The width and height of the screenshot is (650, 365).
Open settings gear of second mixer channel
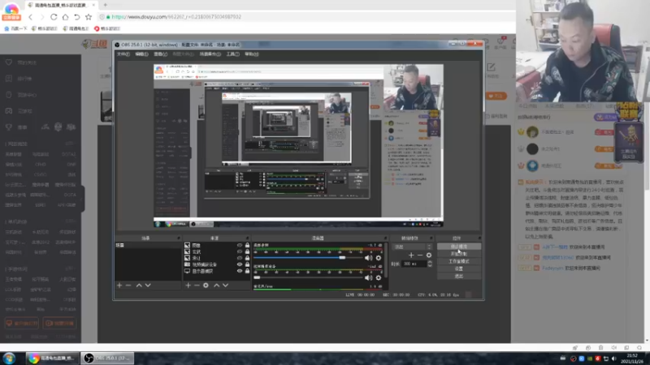pyautogui.click(x=379, y=277)
